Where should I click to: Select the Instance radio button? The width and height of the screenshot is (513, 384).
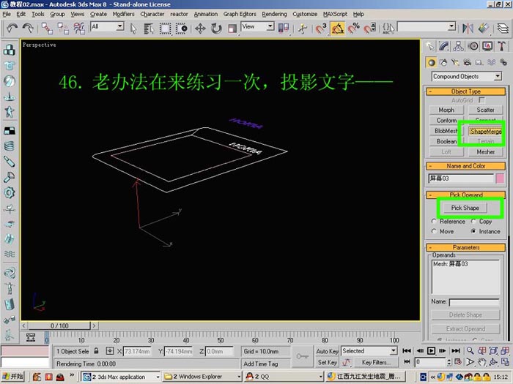(473, 231)
